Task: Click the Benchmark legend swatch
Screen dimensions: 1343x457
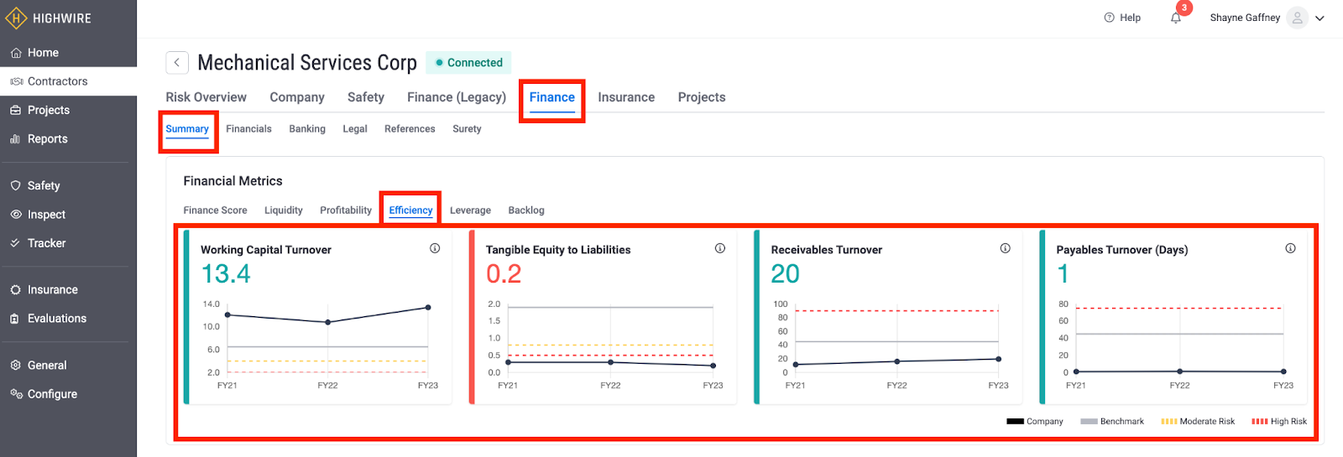Action: coord(1089,422)
